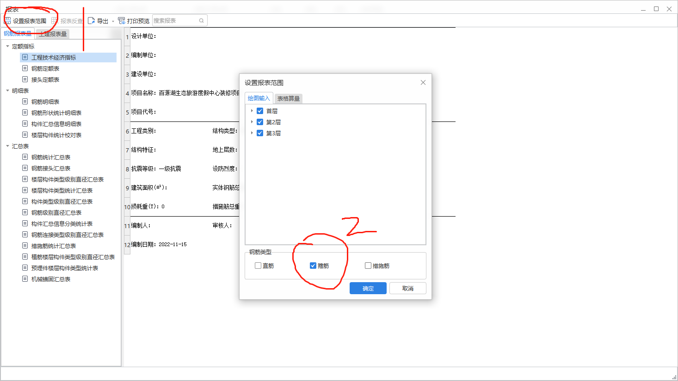Click the document icon beside 钢筋连接类型级别直径汇总表

pos(25,235)
